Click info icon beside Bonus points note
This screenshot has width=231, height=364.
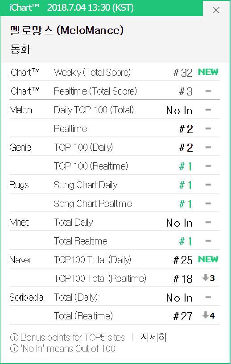14,337
